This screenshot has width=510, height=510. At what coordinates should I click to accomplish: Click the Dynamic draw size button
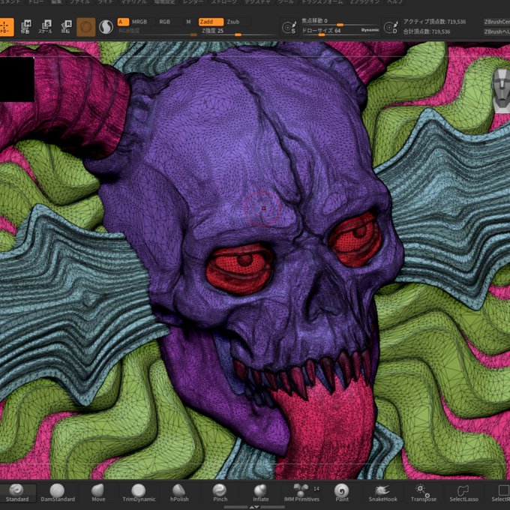tap(370, 30)
